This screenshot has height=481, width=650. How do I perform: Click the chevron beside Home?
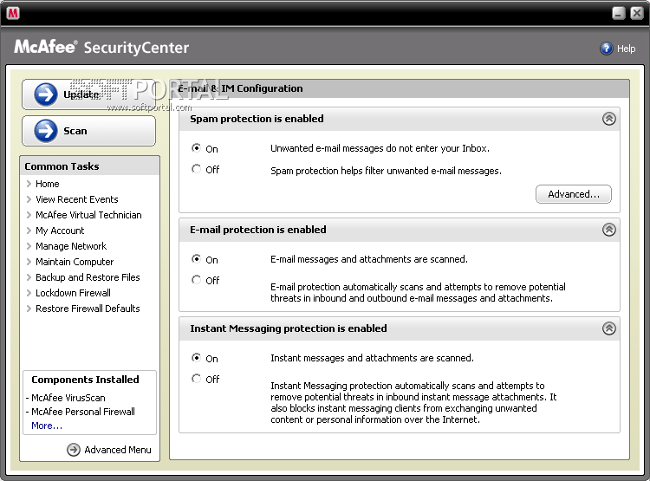[x=29, y=184]
